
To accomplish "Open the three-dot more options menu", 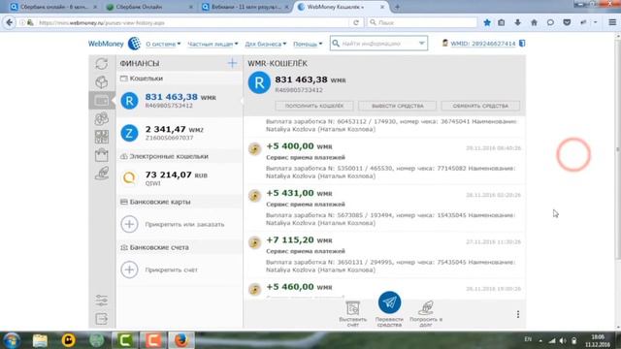I will [x=518, y=314].
